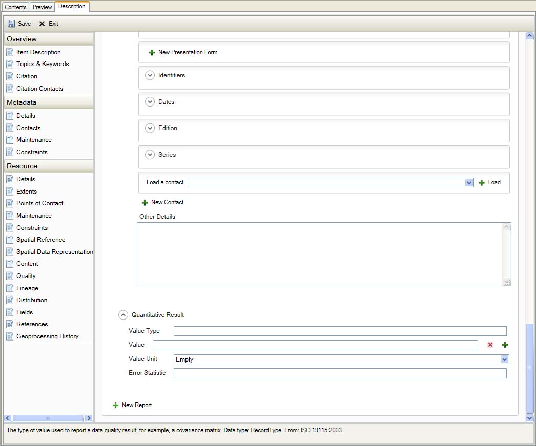Click the New Contact plus icon
Viewport: 536px width, 446px height.
(x=145, y=203)
